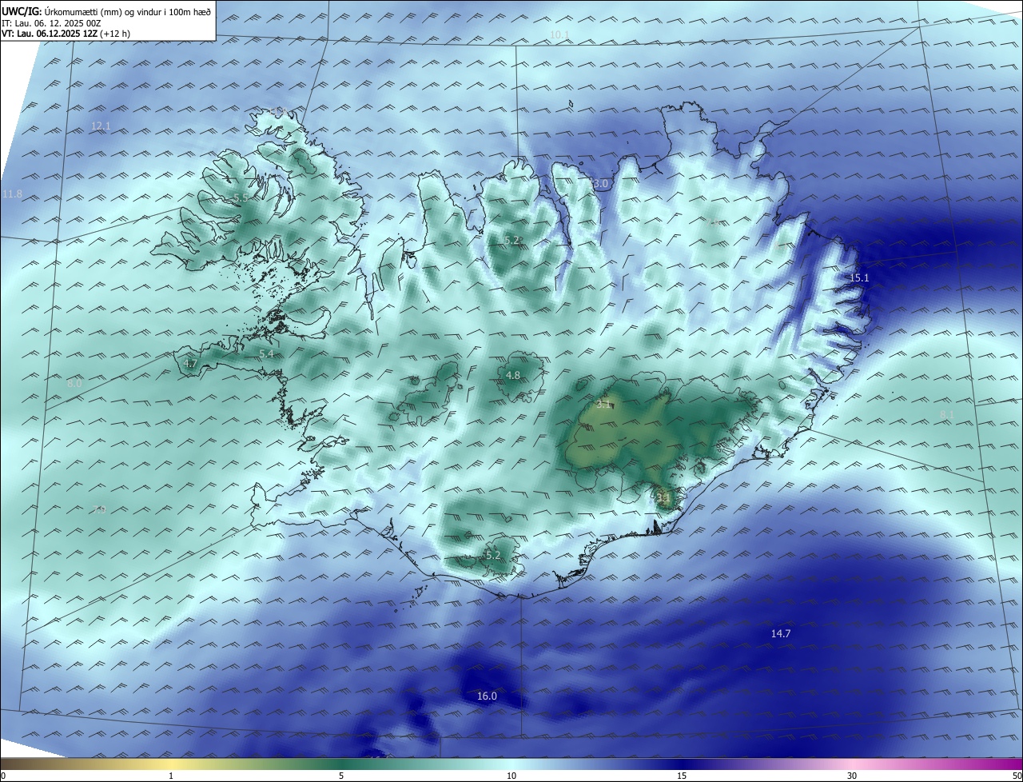Click the 12.1 value label on the map
This screenshot has height=782, width=1023.
coord(101,126)
